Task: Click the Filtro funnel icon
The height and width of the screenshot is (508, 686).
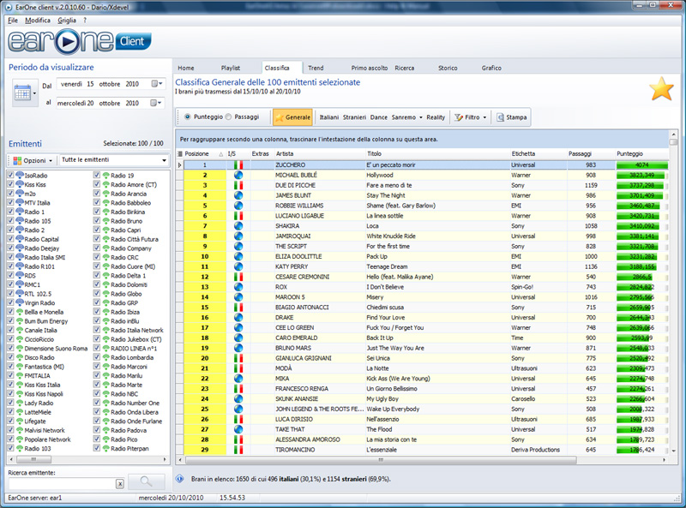Action: (459, 117)
